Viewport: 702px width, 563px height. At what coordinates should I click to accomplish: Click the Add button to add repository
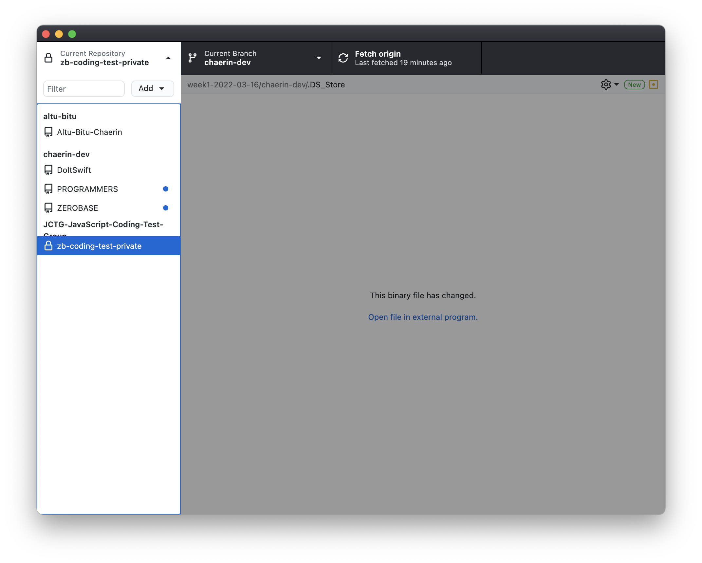point(151,88)
